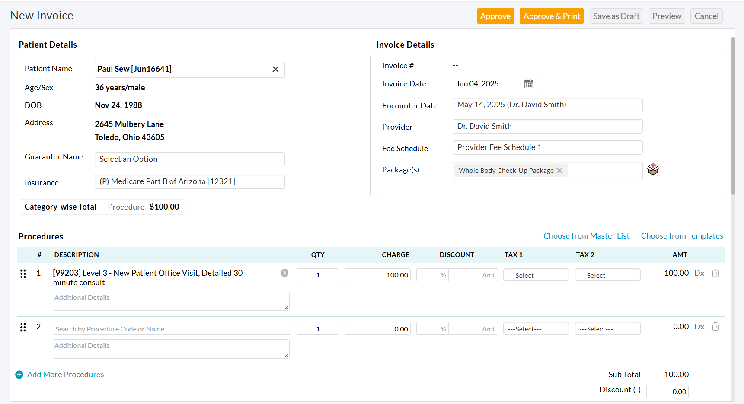Delete procedure row 2 with trash icon

[x=715, y=327]
